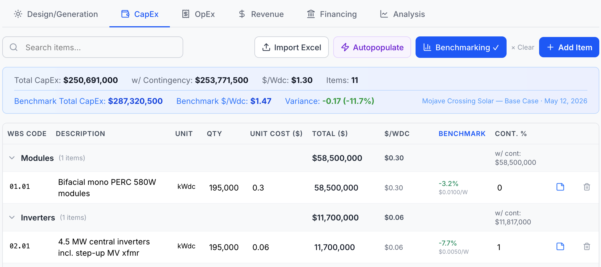Image resolution: width=601 pixels, height=267 pixels.
Task: Click unit cost 0.06 in row 02.01
Action: pos(261,247)
